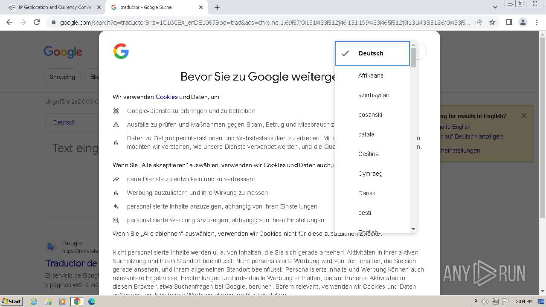Viewport: 546px width, 307px height.
Task: Click the volume speaker tray icon
Action: pos(485,301)
